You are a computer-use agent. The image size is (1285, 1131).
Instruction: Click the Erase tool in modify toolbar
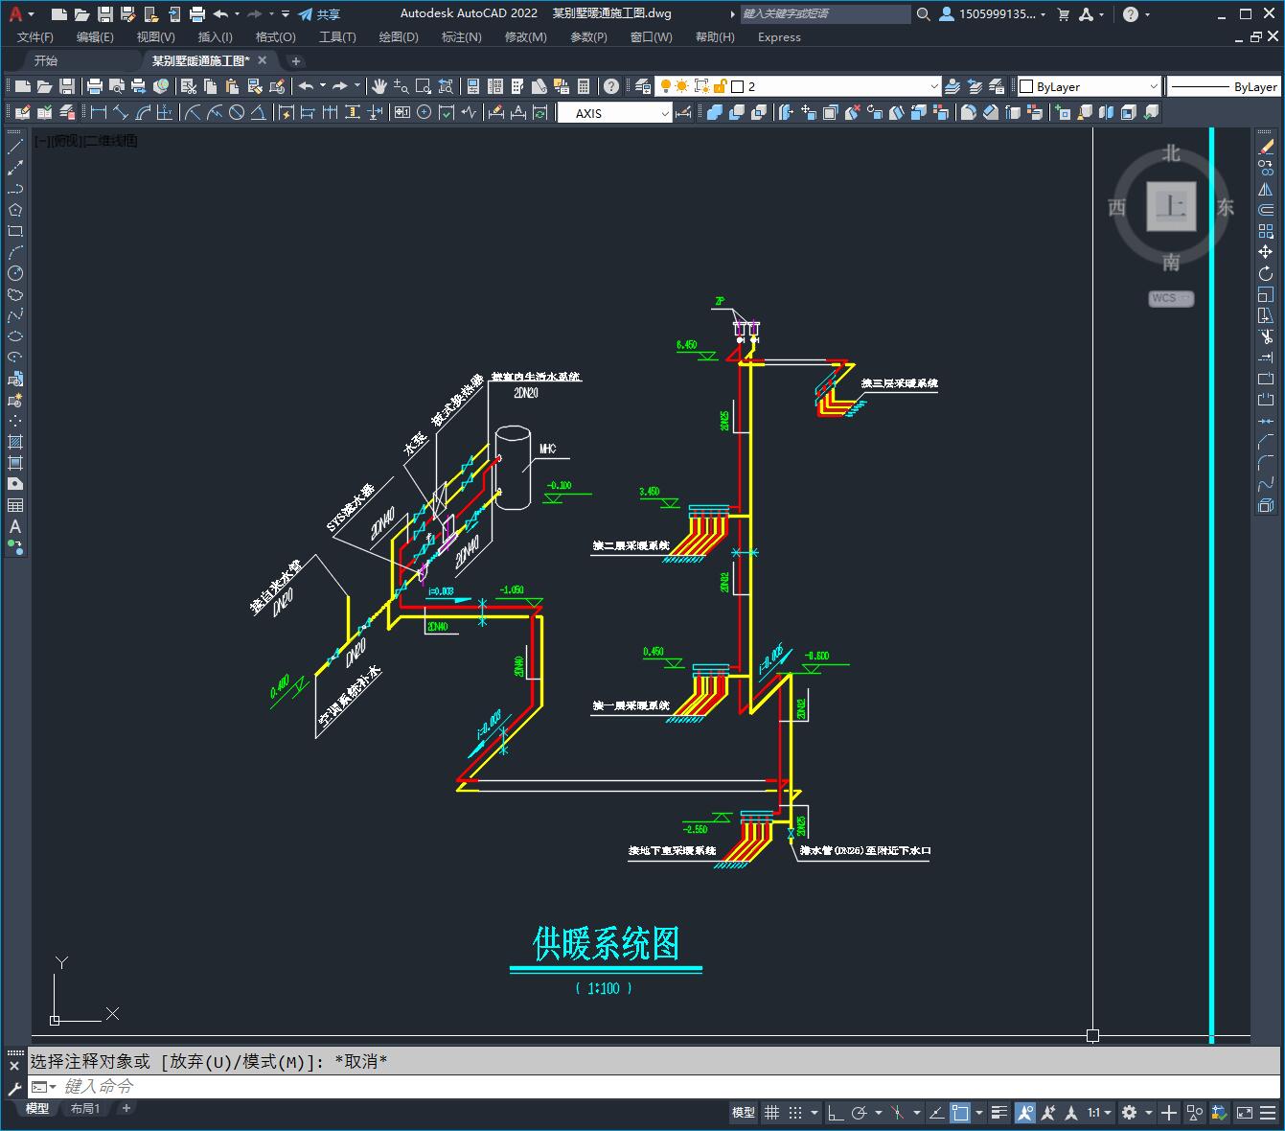point(1266,147)
